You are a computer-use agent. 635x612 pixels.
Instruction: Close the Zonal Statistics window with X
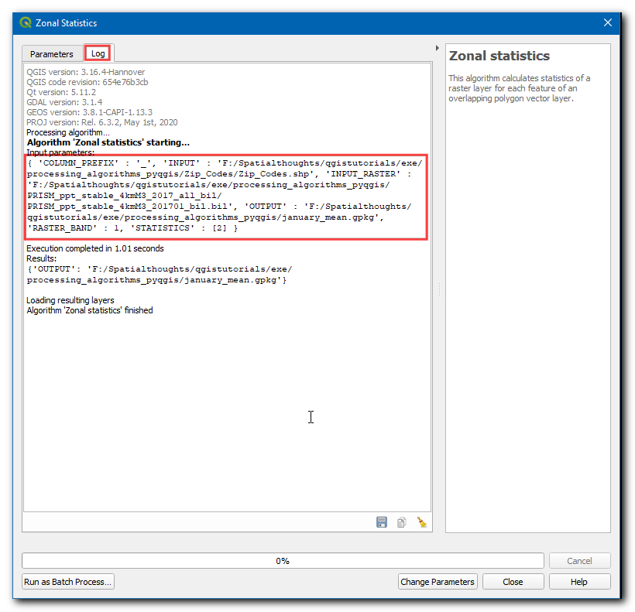pyautogui.click(x=608, y=23)
